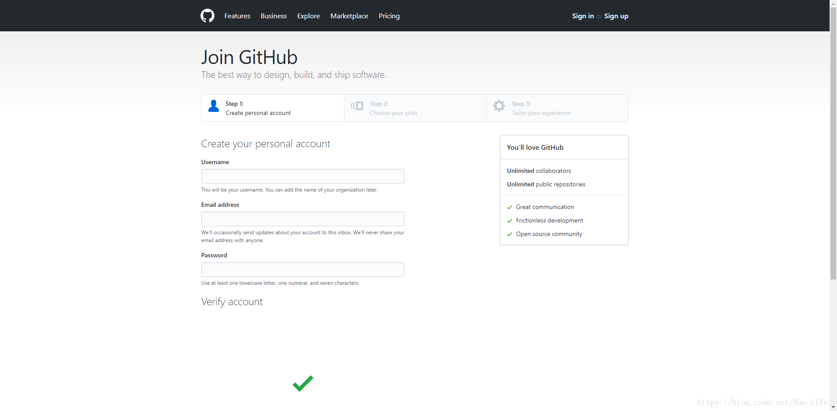Select Step 2 Choose your plan tab
837x411 pixels.
pyautogui.click(x=415, y=108)
